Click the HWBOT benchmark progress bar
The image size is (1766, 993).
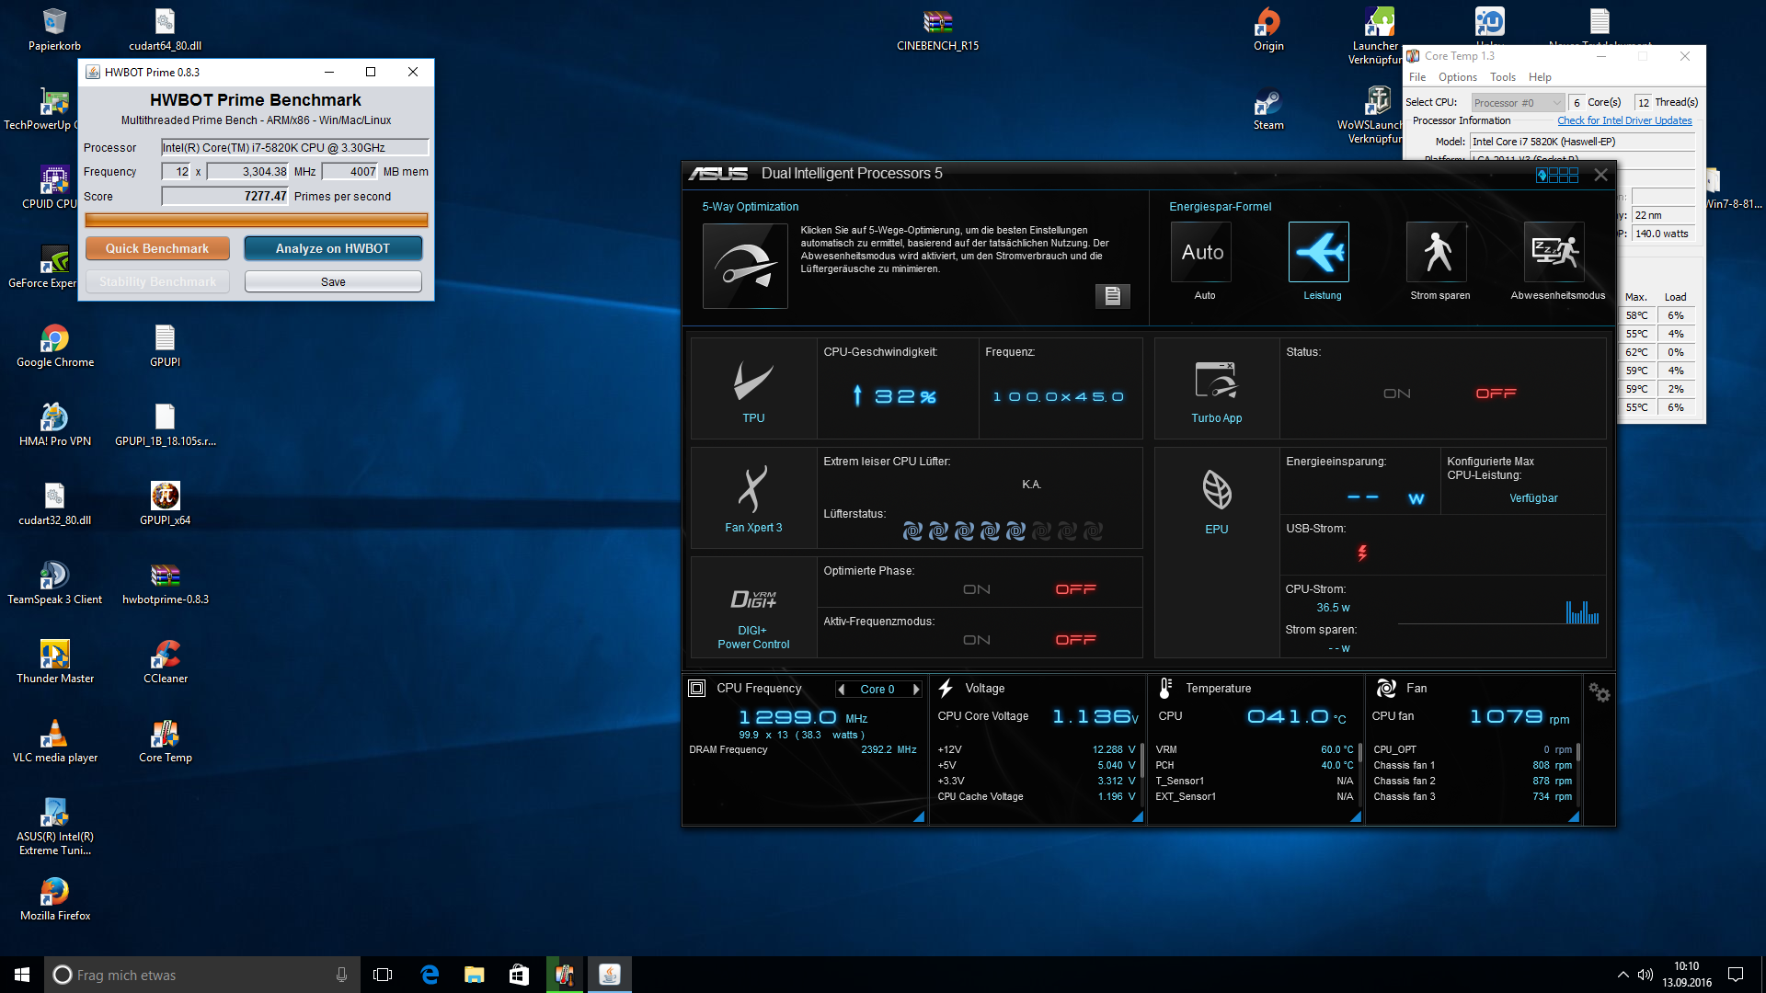click(257, 220)
